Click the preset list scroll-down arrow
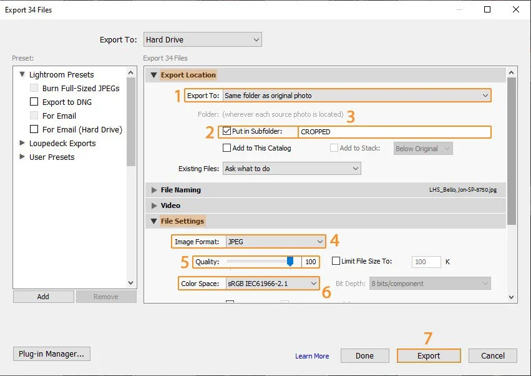 [x=130, y=283]
